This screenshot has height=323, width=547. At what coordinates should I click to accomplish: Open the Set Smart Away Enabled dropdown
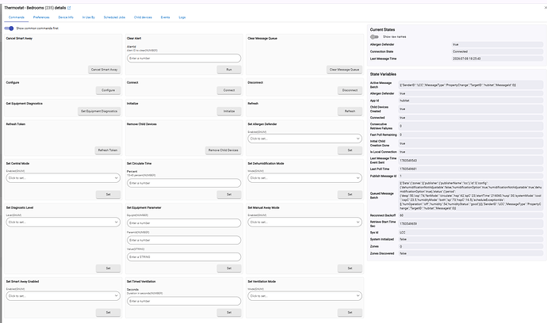tap(63, 296)
